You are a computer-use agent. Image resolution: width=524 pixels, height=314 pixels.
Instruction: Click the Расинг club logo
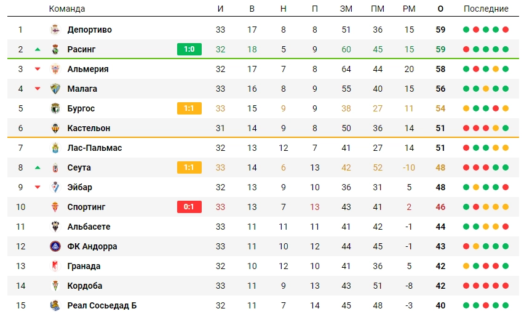[55, 49]
